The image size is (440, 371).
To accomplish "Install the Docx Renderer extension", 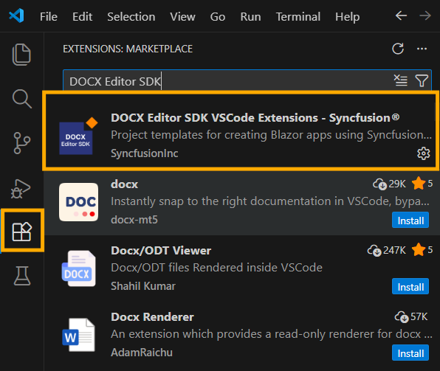I will pos(410,353).
